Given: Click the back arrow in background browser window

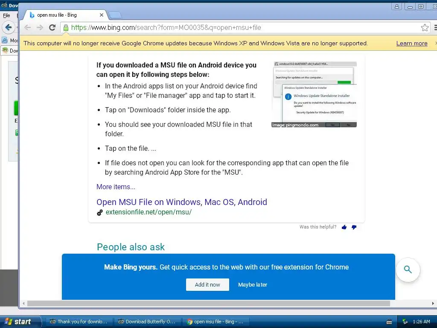Looking at the screenshot, I should pos(8,27).
